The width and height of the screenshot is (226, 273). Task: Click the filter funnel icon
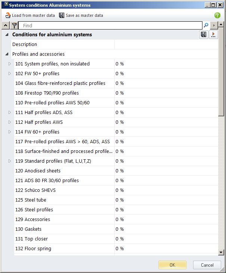click(14, 25)
